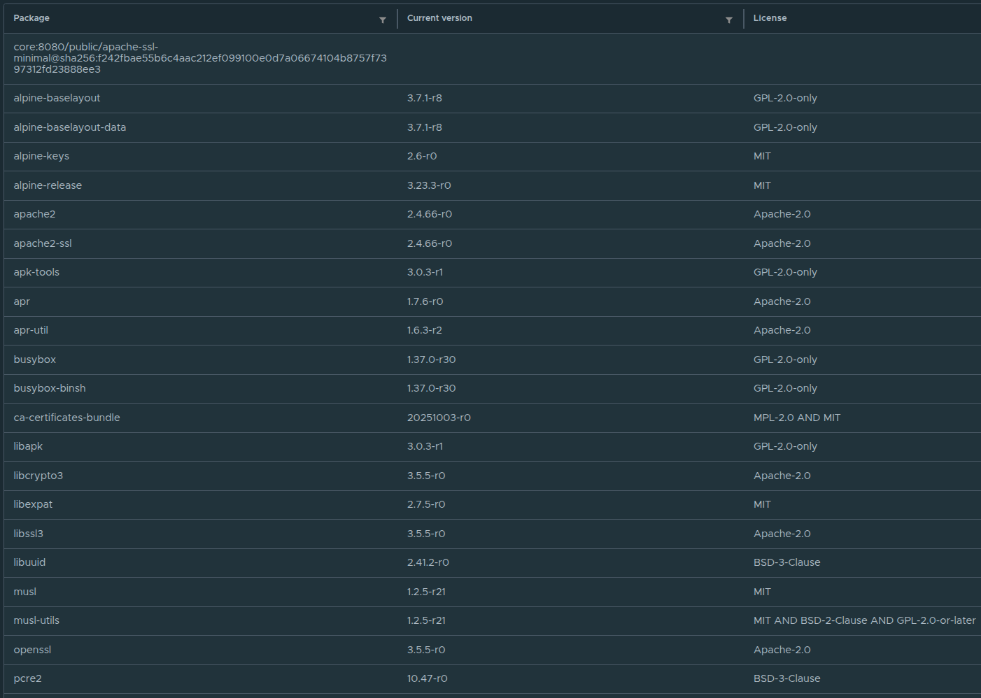981x698 pixels.
Task: Select the apache2-ssl package entry
Action: click(x=43, y=244)
